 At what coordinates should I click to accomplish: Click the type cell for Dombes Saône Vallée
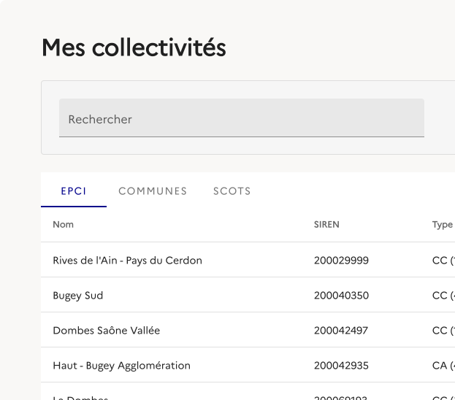(442, 331)
